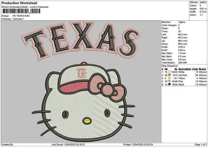Click the Total Bobbin value

[x=182, y=63]
